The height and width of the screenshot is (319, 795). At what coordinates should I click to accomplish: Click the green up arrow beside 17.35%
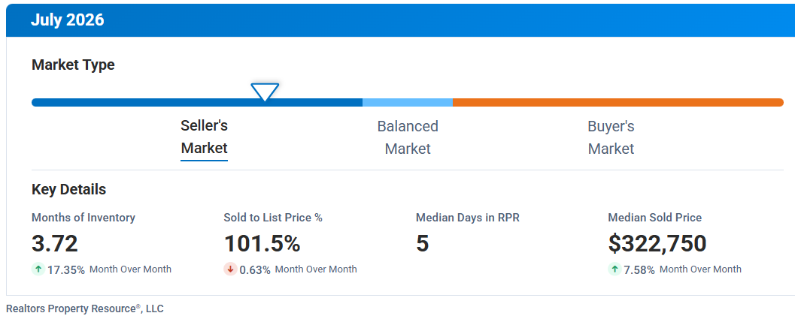coord(38,269)
